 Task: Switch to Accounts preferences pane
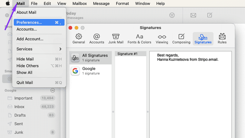click(x=97, y=39)
